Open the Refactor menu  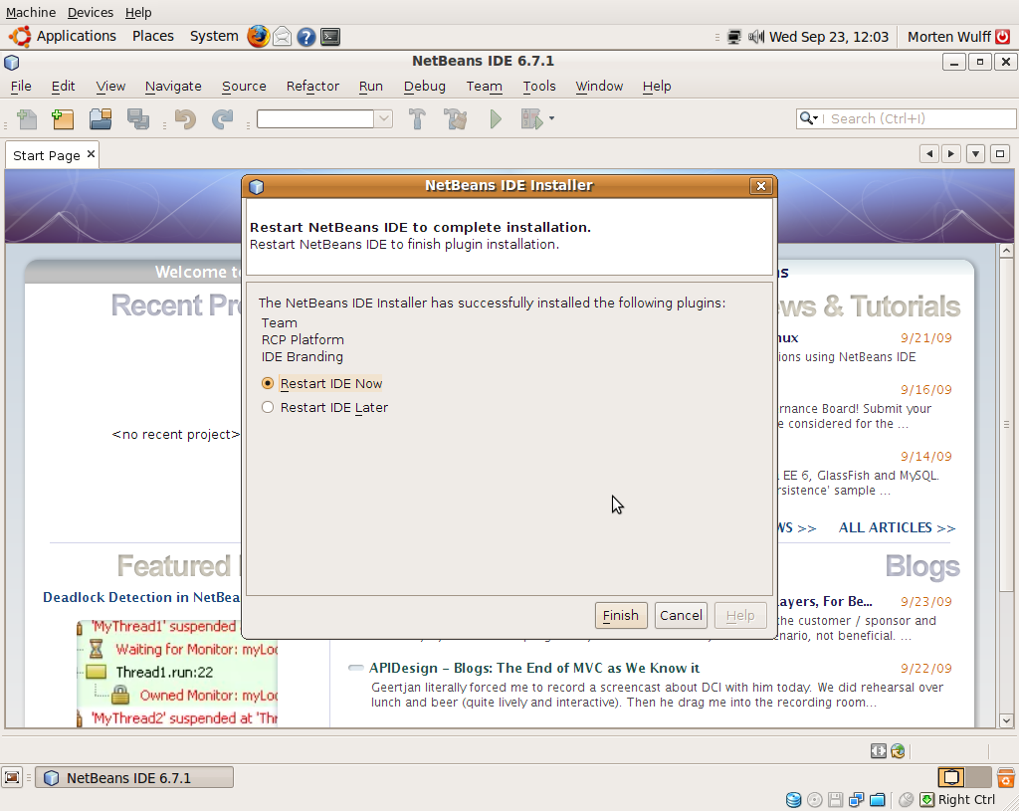312,86
